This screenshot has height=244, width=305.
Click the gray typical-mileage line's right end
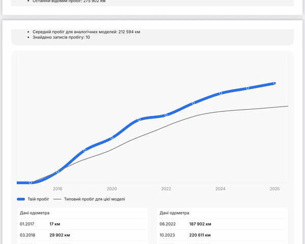pyautogui.click(x=288, y=106)
